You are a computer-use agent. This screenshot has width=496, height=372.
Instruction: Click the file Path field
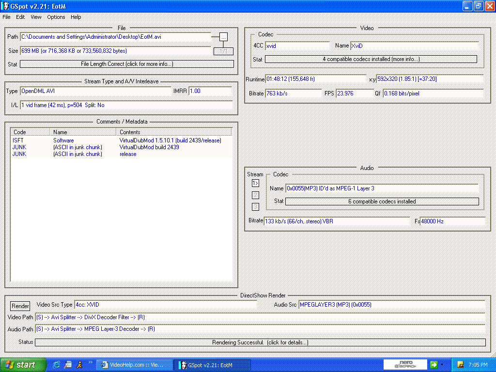pos(115,37)
